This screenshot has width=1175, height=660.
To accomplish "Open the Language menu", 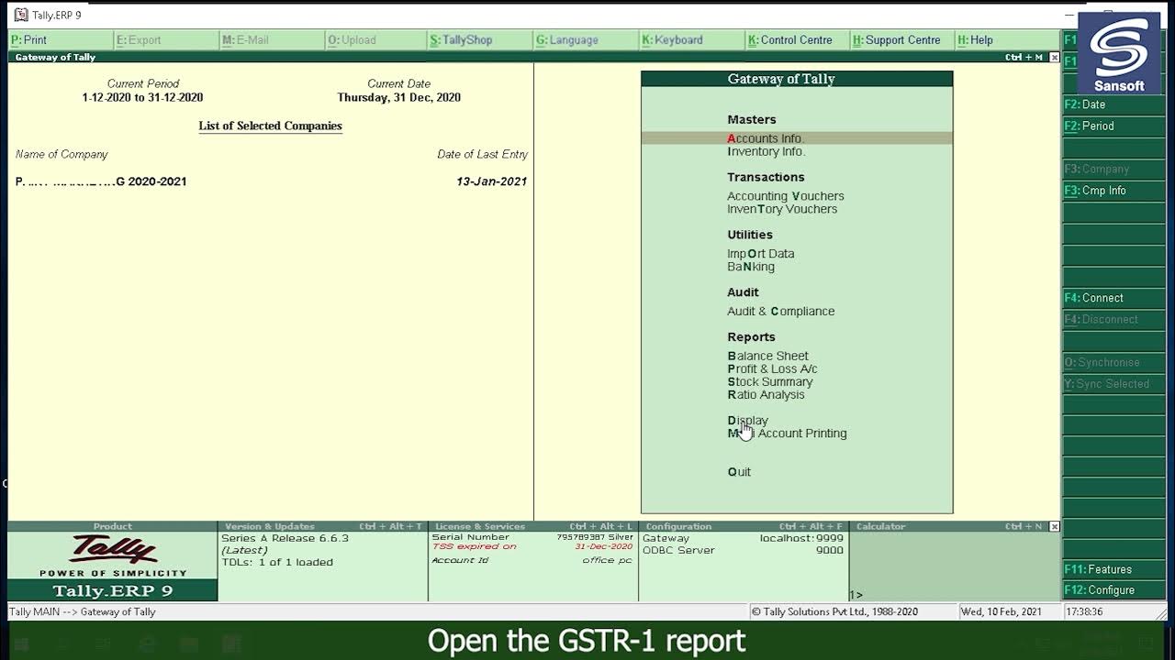I will point(586,40).
